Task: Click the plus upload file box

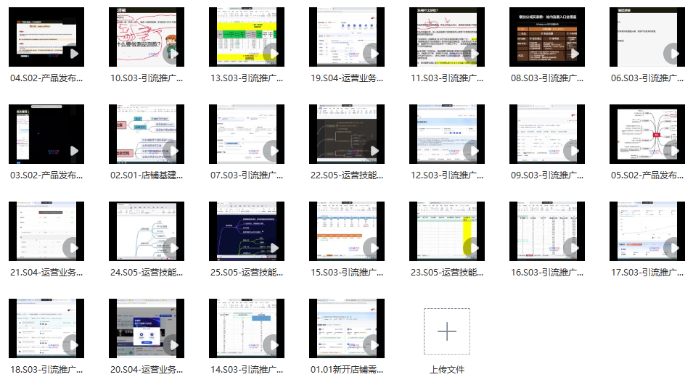Action: (x=447, y=331)
